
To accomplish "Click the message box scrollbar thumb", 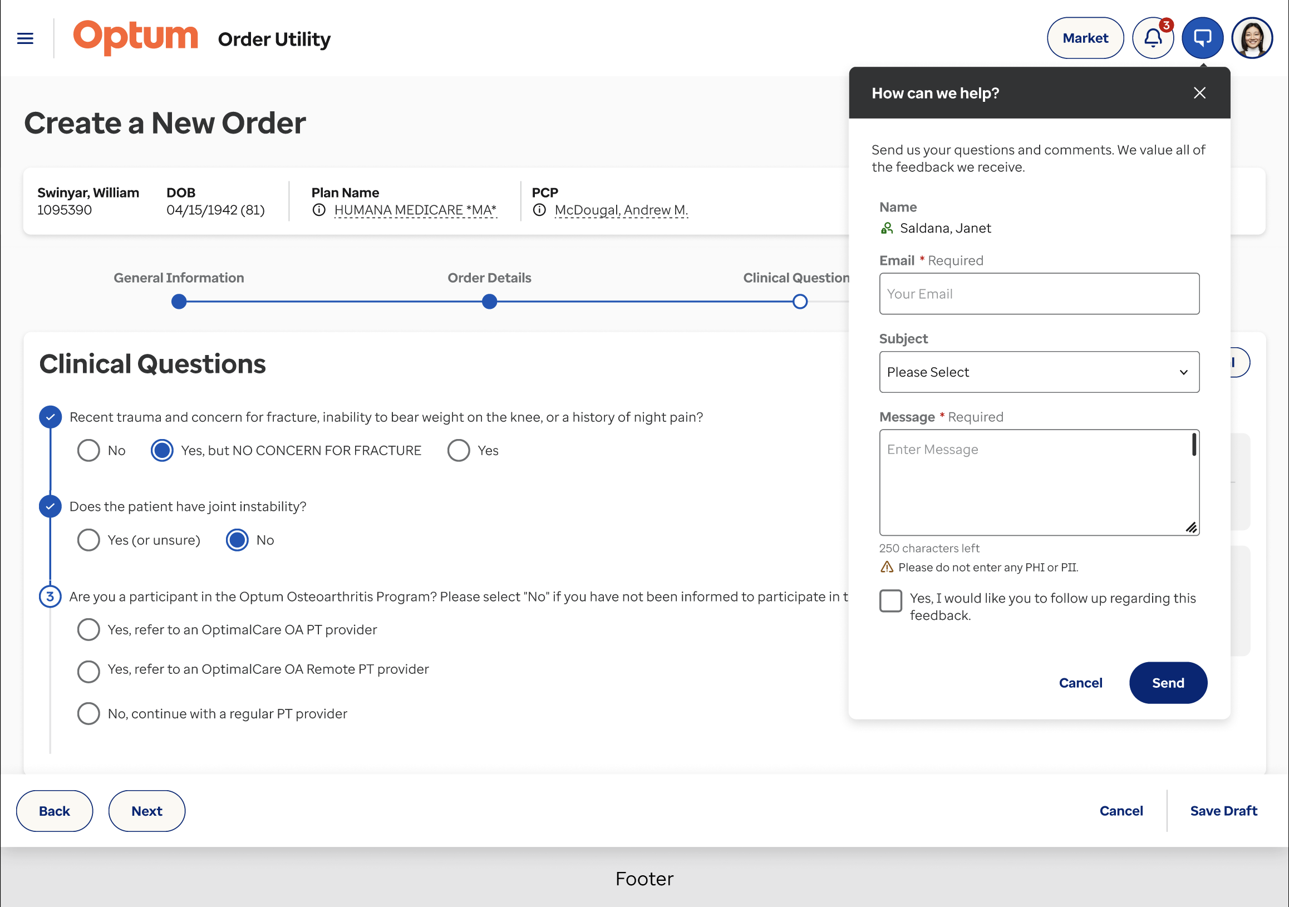I will pyautogui.click(x=1194, y=445).
